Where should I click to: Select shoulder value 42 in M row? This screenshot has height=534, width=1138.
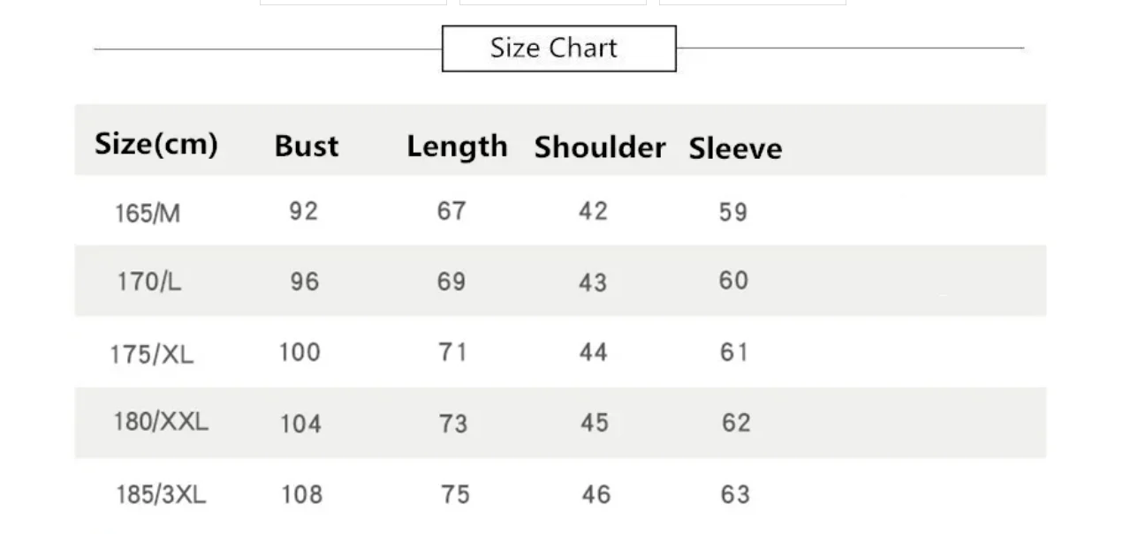pyautogui.click(x=593, y=211)
